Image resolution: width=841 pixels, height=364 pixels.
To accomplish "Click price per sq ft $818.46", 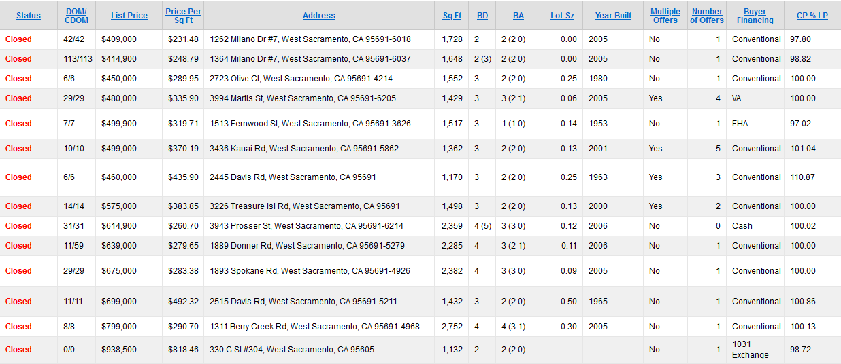I will (184, 350).
